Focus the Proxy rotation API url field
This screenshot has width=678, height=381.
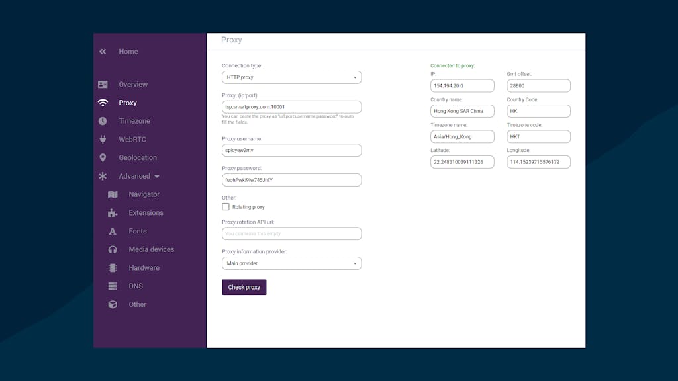point(291,233)
